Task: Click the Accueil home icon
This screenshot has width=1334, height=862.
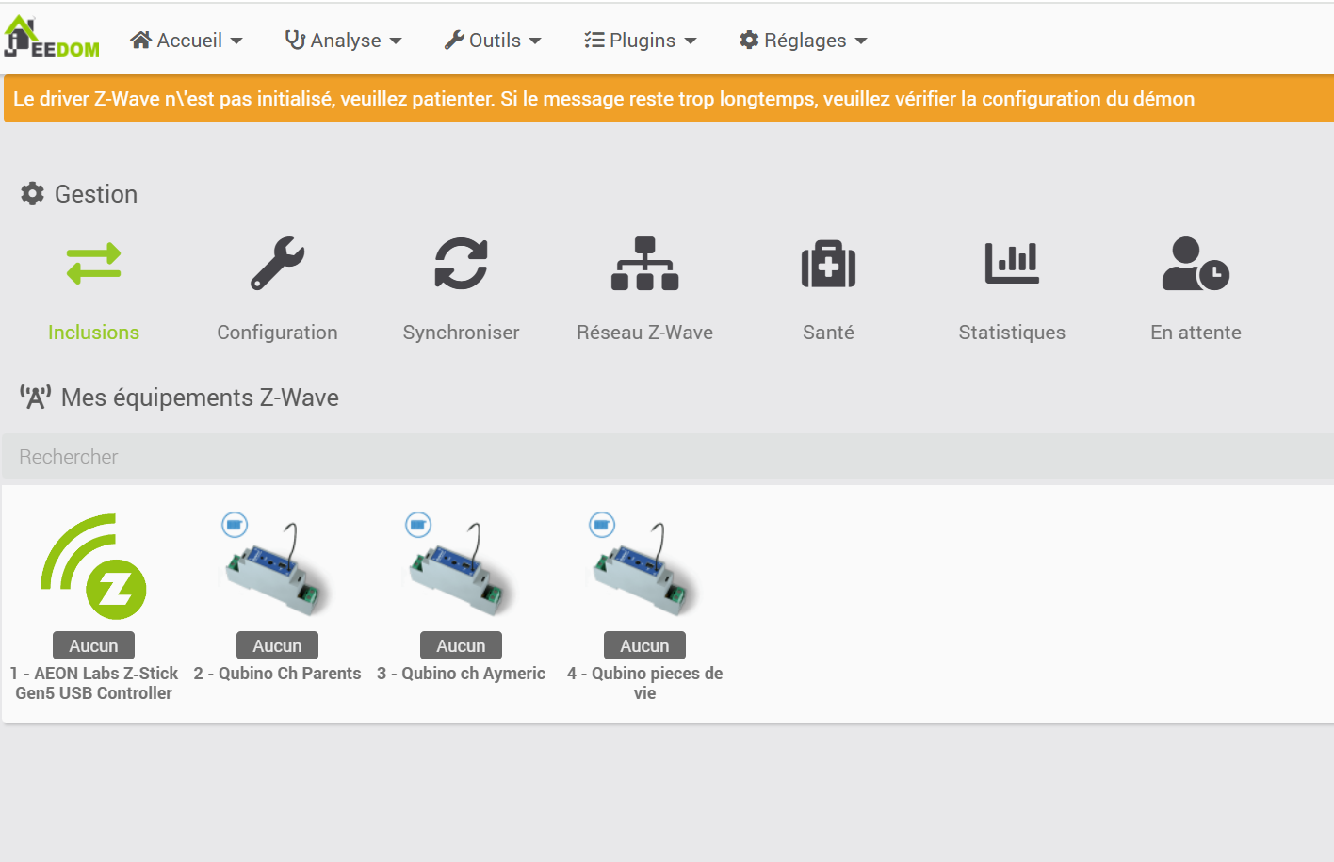Action: pyautogui.click(x=141, y=40)
